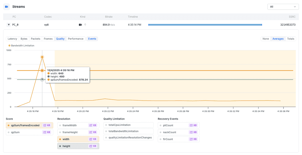The width and height of the screenshot is (302, 155).
Task: Click the Streams video camera icon
Action: 7,7
